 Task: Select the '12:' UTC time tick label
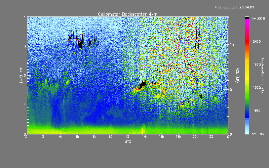tap(128, 137)
